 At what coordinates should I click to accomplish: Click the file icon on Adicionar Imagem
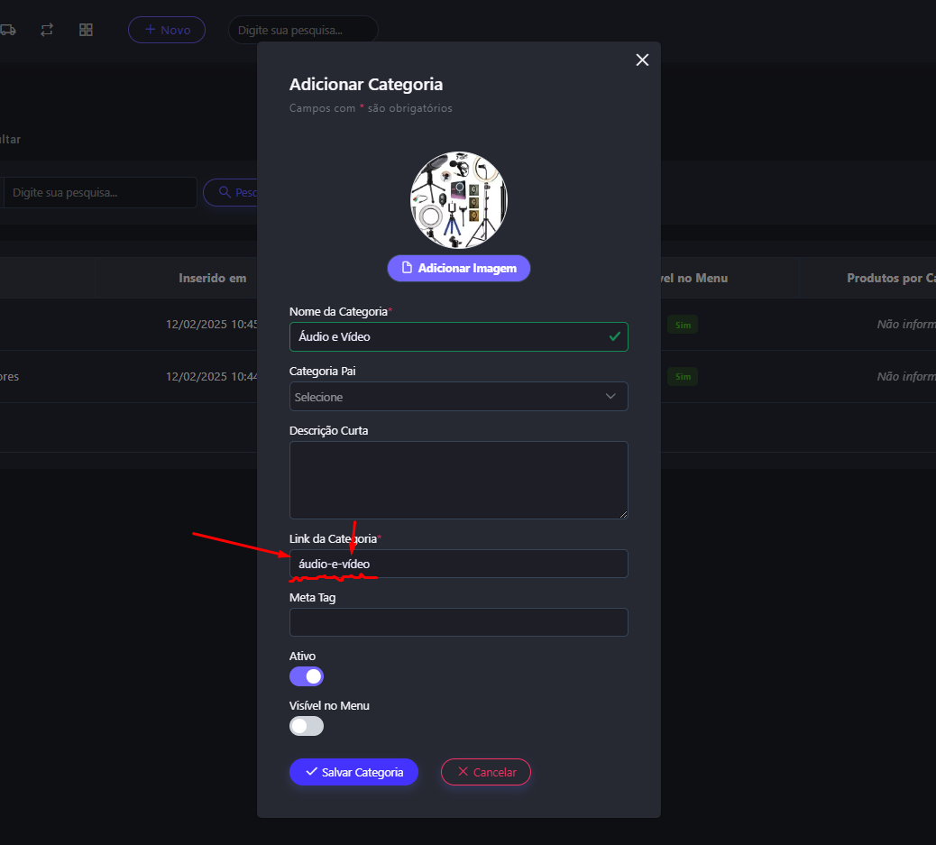(407, 268)
